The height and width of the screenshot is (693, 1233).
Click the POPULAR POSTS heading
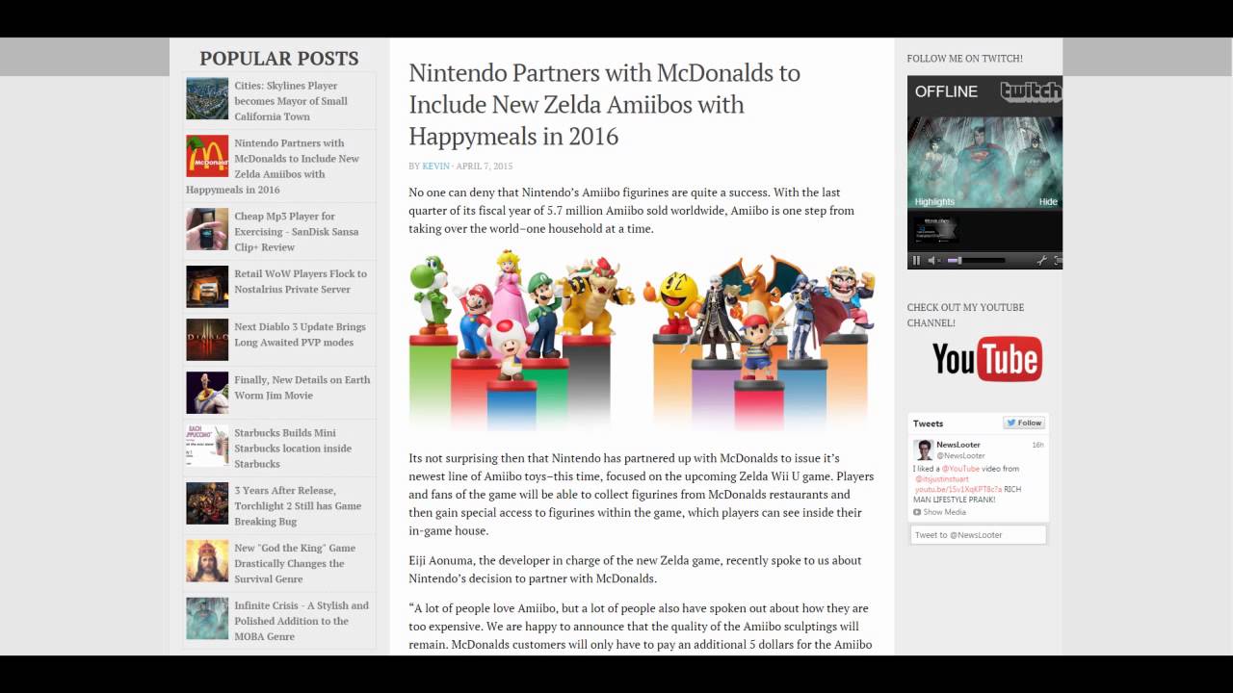click(x=279, y=59)
